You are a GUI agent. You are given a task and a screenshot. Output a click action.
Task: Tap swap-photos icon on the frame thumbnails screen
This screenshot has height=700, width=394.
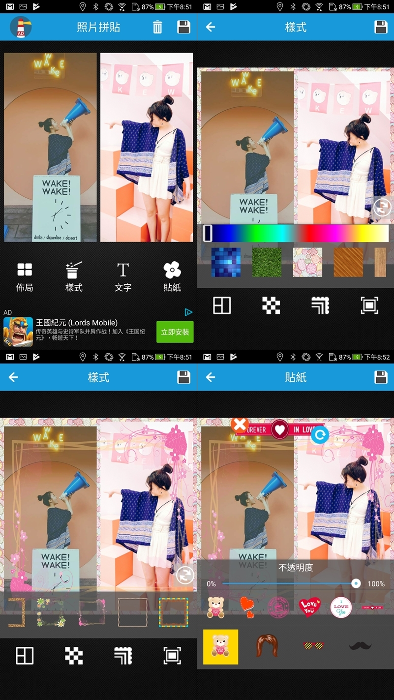pos(185,575)
